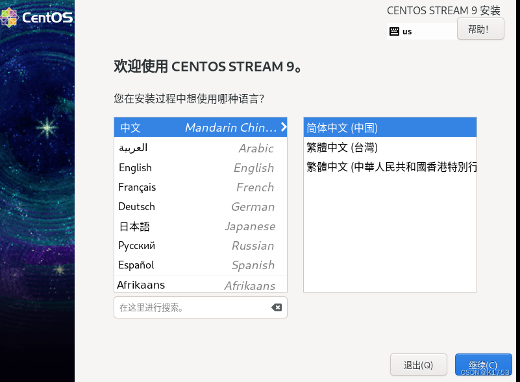Choose 繁體中文 (台灣) locale
Viewport: 520px width, 382px height.
coord(390,147)
